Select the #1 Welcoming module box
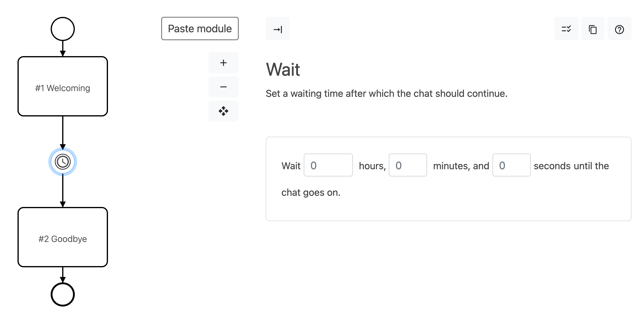 [63, 87]
